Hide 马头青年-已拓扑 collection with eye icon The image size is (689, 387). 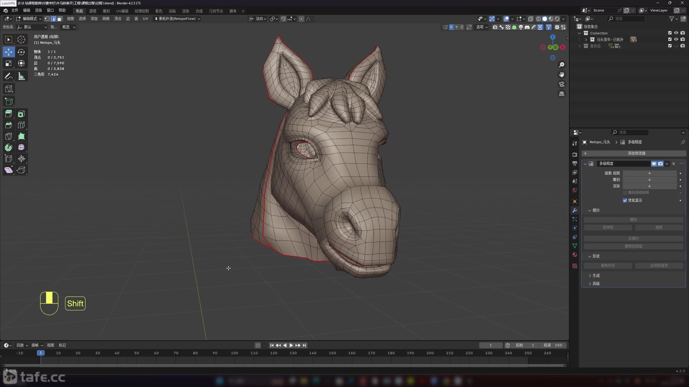click(676, 39)
